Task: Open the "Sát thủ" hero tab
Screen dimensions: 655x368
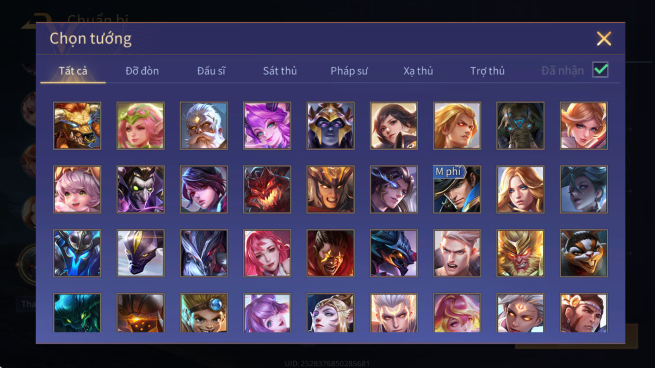Action: tap(280, 71)
